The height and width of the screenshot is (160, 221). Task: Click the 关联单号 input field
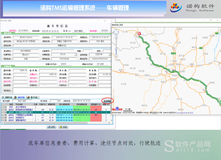tap(63, 51)
